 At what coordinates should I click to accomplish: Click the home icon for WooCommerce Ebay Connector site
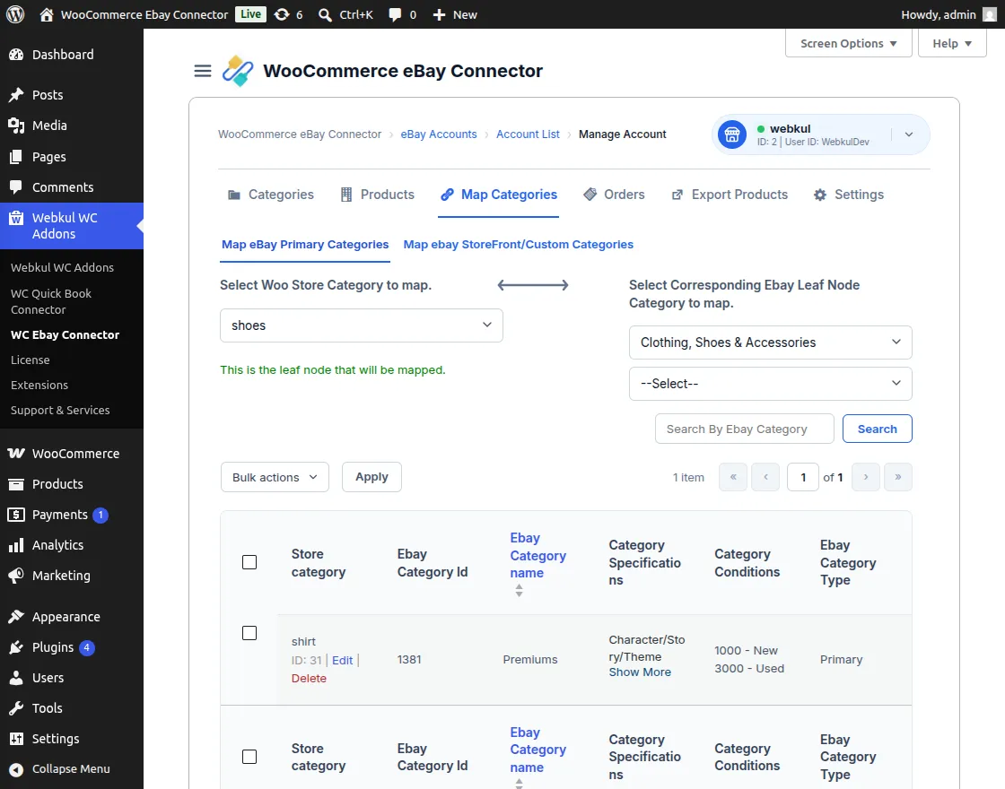[46, 14]
